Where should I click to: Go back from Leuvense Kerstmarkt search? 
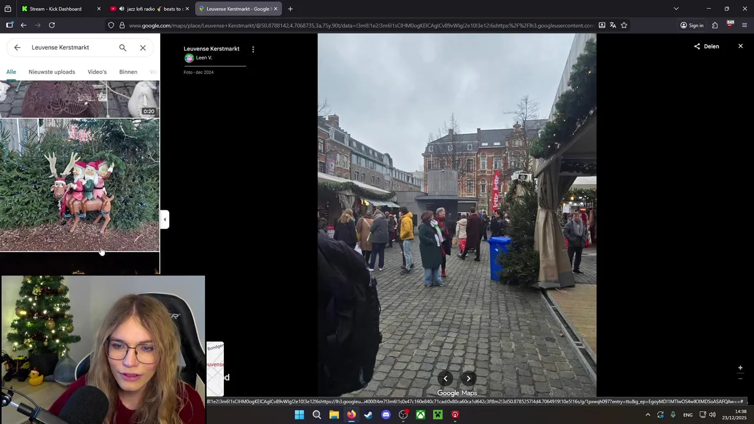[x=17, y=48]
